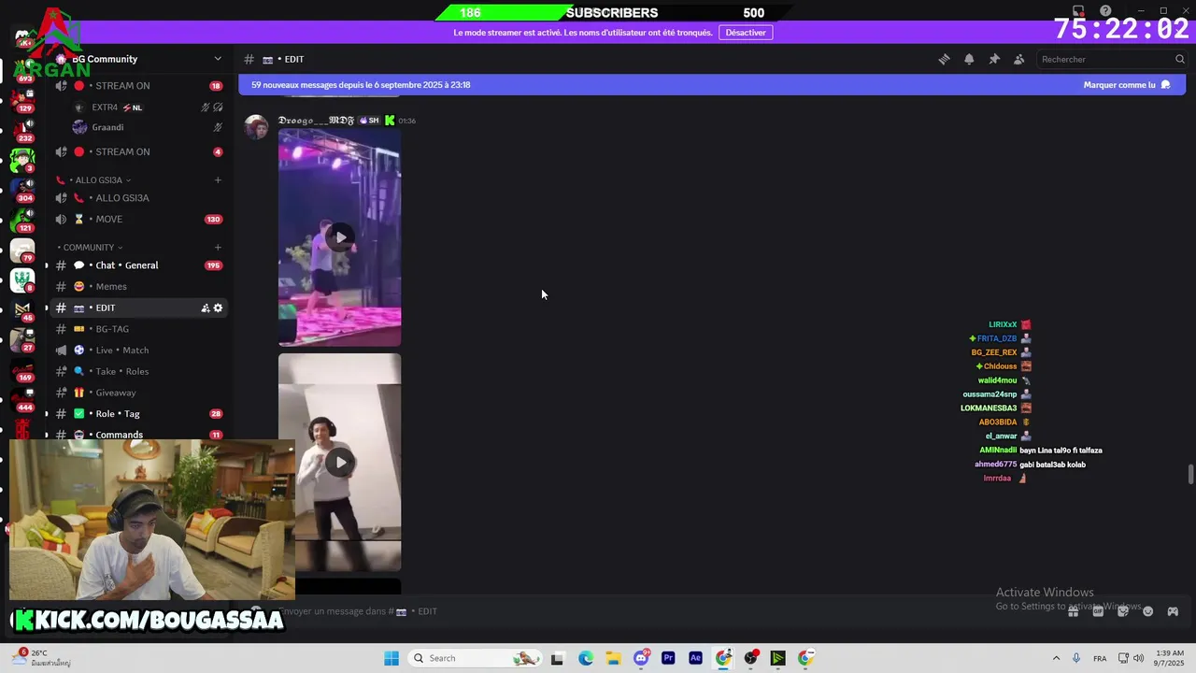Open File Explorer from taskbar

pyautogui.click(x=613, y=658)
